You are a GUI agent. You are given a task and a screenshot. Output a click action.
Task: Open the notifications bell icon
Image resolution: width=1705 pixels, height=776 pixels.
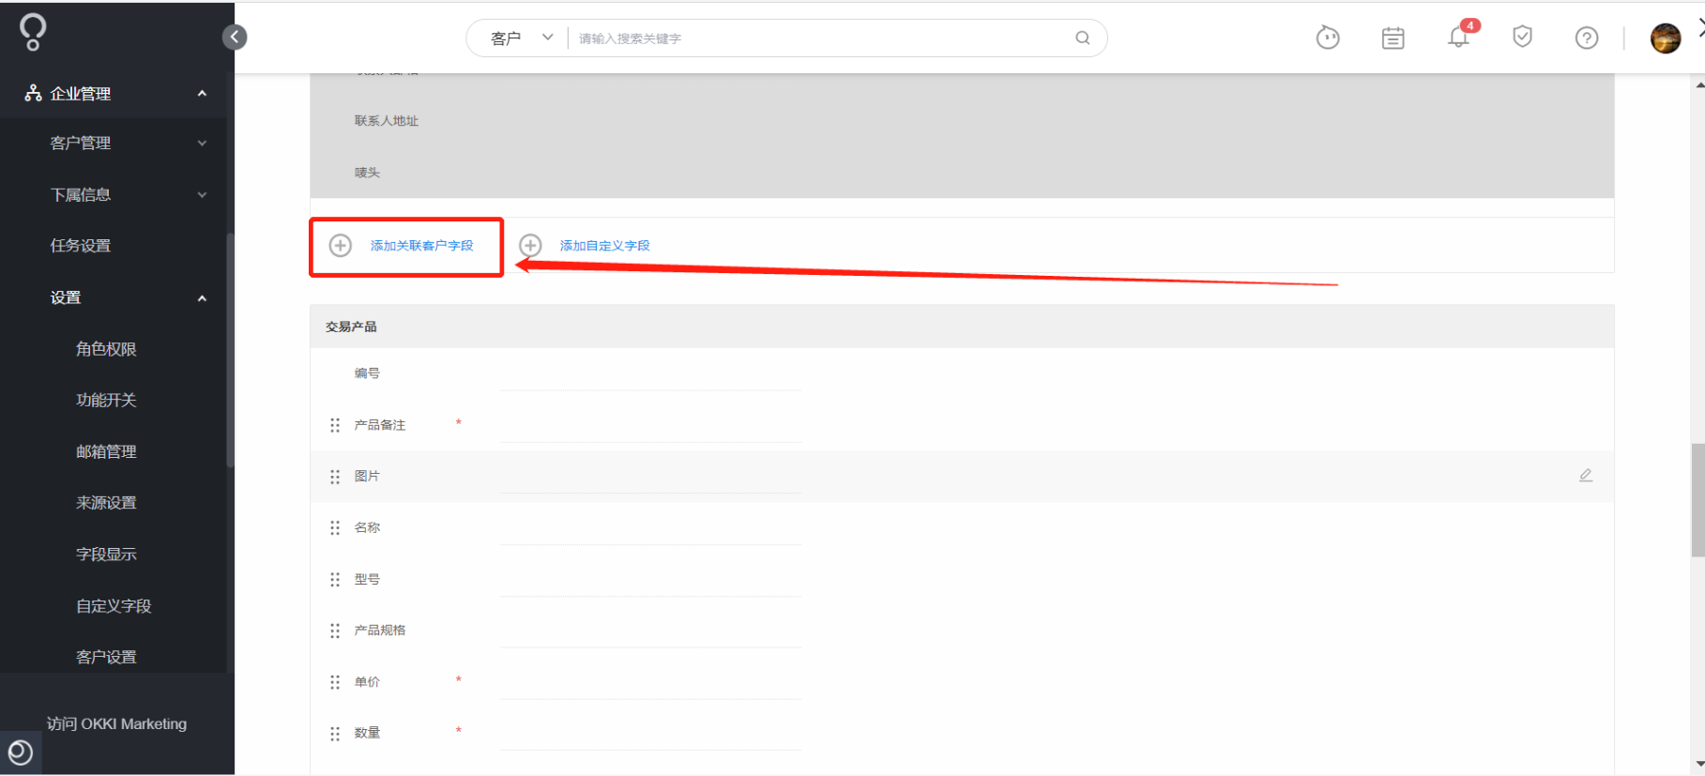click(x=1458, y=38)
